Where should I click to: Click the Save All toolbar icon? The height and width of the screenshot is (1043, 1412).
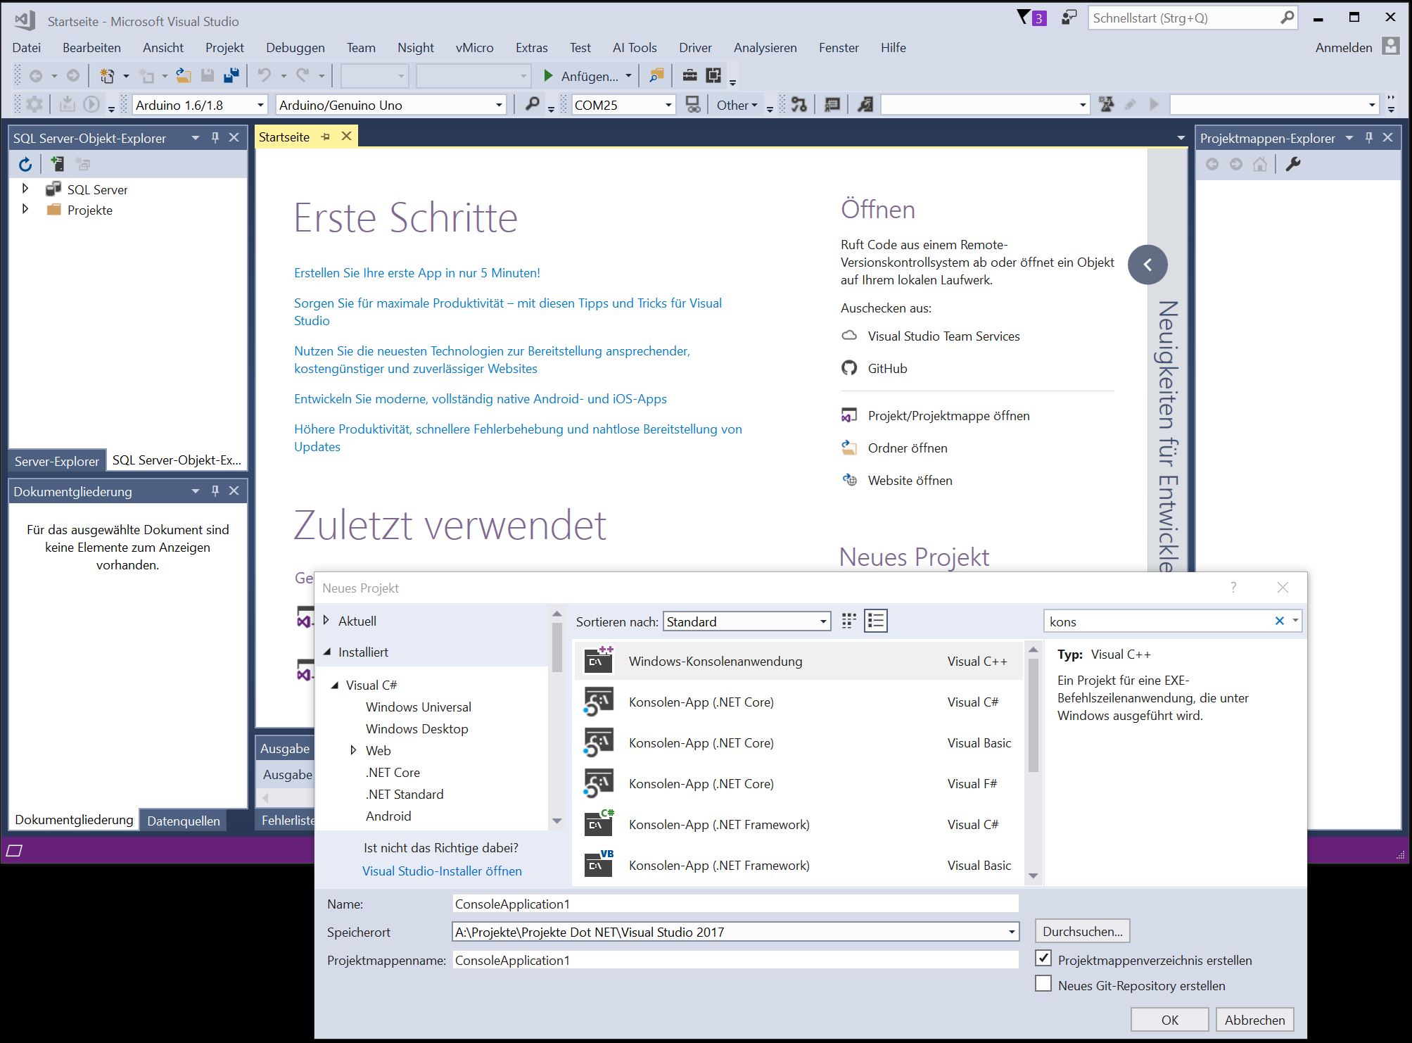click(x=231, y=75)
